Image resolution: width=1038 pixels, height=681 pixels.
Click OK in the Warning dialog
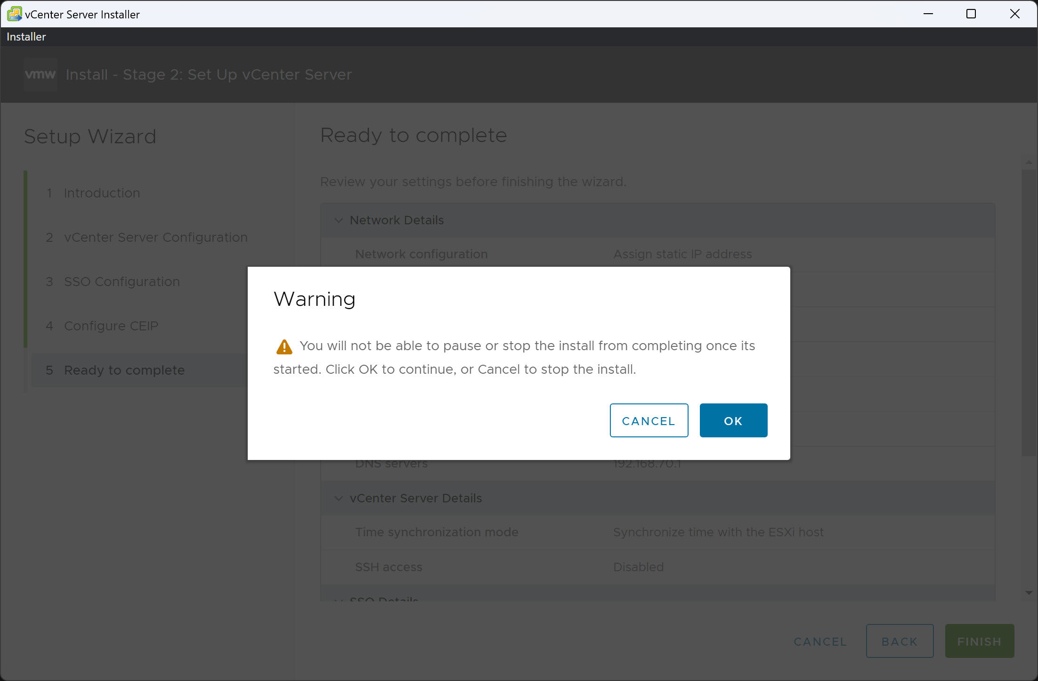733,420
